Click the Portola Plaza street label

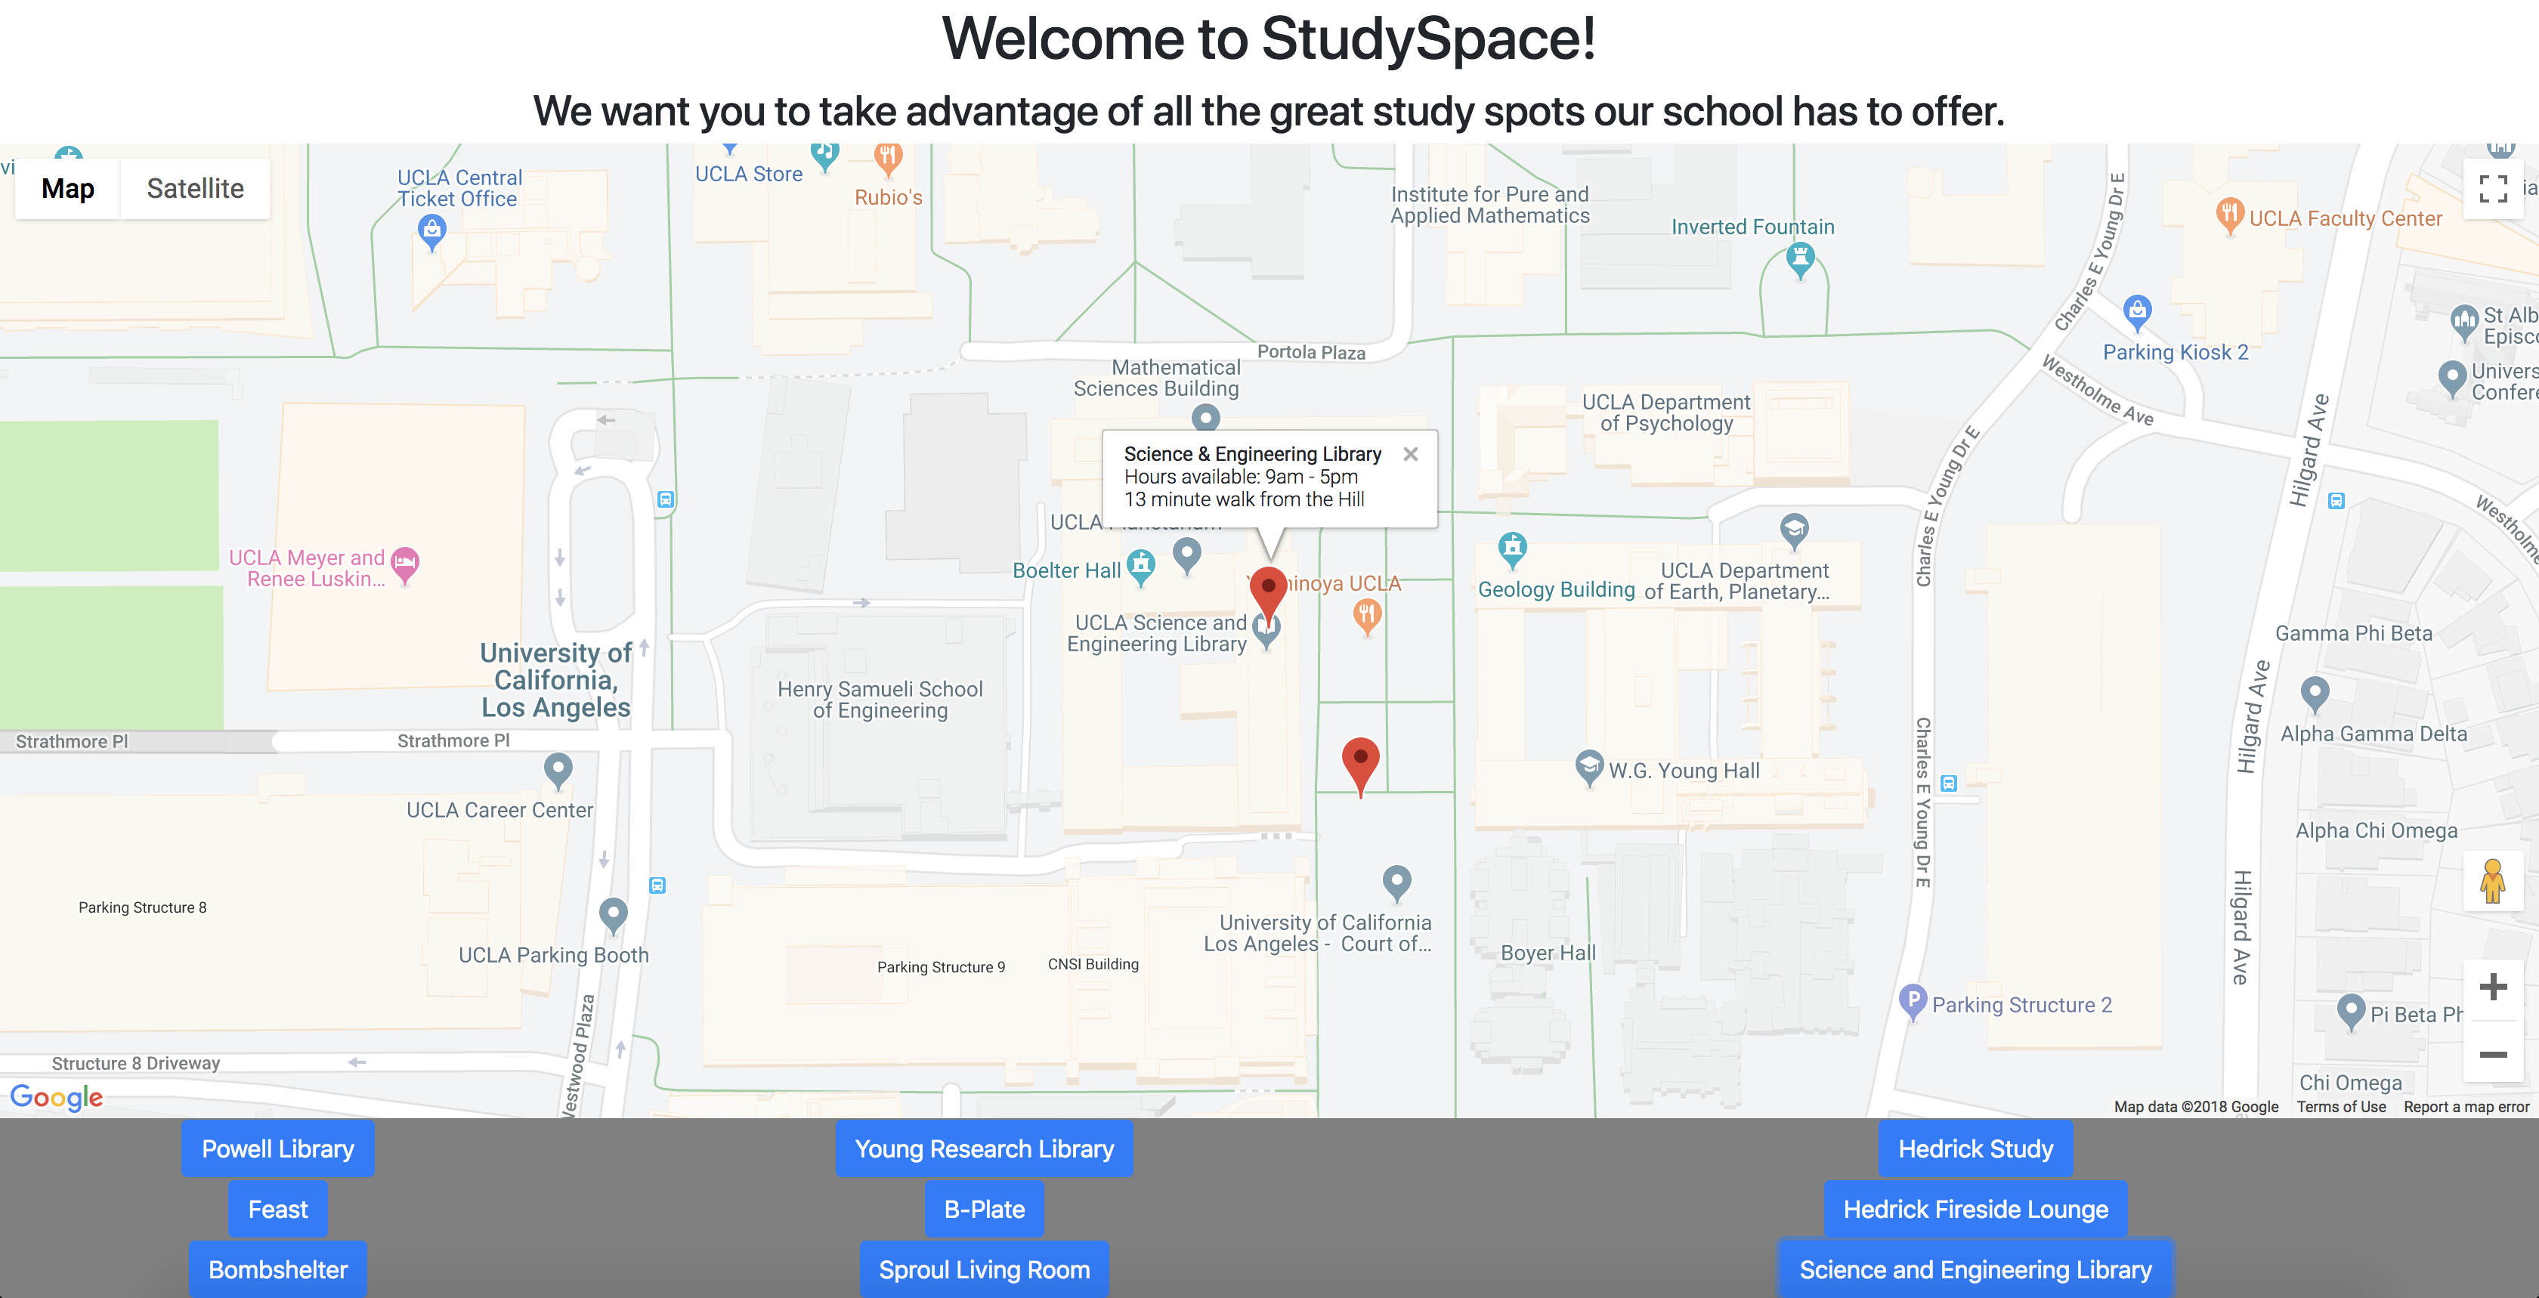[1312, 353]
